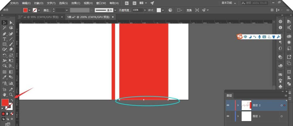Activate the Zoom tool
The image size is (293, 126).
click(x=11, y=95)
